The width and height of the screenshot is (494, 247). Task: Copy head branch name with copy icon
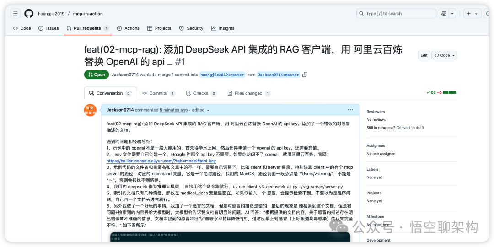[305, 75]
